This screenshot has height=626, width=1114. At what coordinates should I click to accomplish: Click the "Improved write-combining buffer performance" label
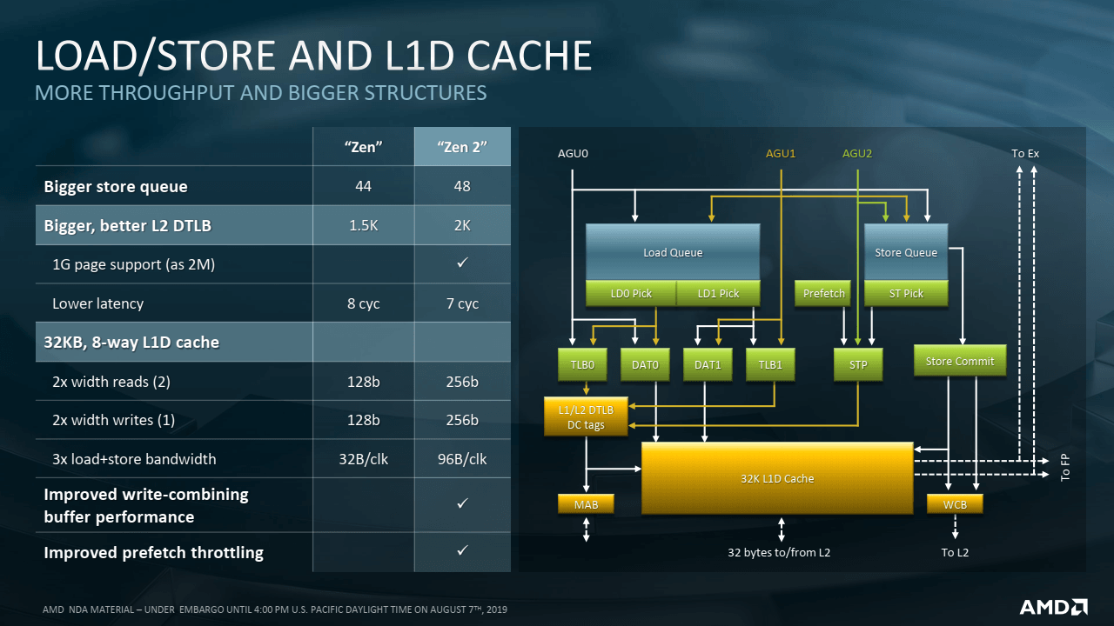(x=146, y=505)
